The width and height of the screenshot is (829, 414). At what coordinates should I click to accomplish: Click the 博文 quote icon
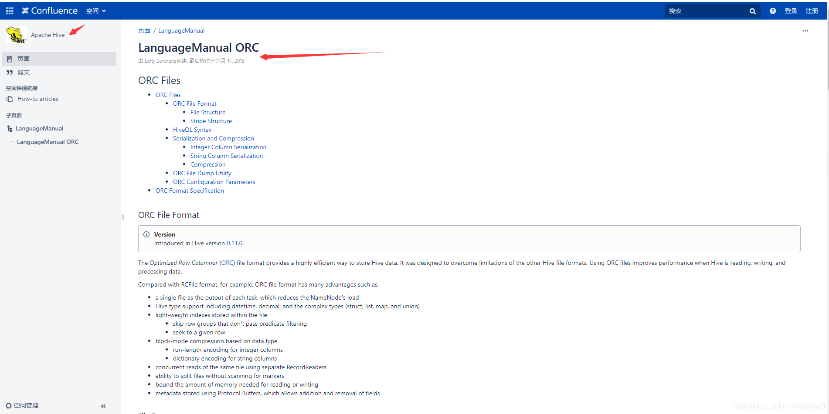tap(10, 73)
